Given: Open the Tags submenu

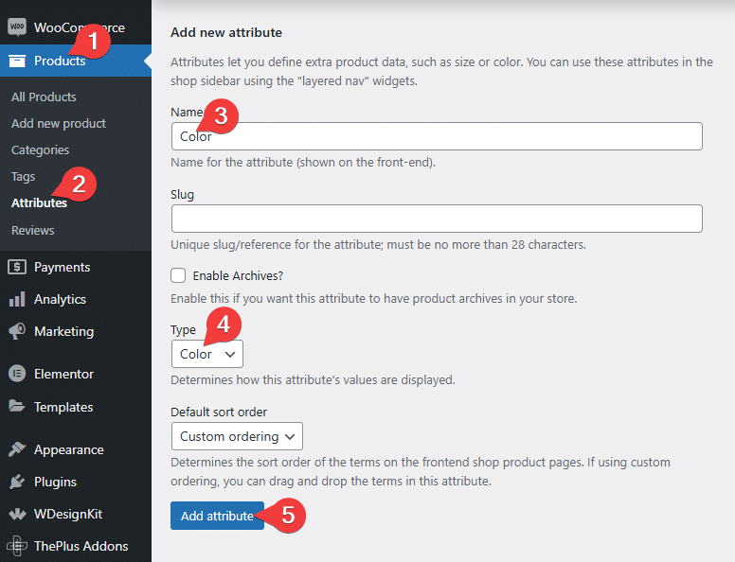Looking at the screenshot, I should [x=24, y=177].
